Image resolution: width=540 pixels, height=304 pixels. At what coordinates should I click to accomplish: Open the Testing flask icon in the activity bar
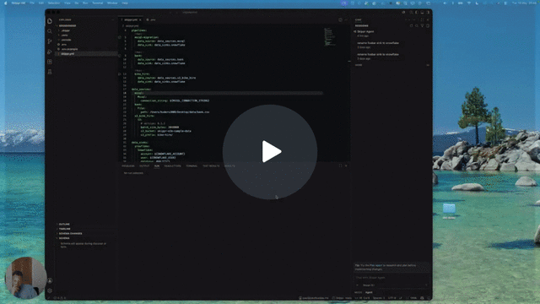50,72
